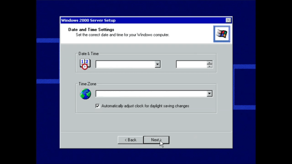Click the Windows flag logo icon
This screenshot has width=292, height=164.
coord(222,34)
